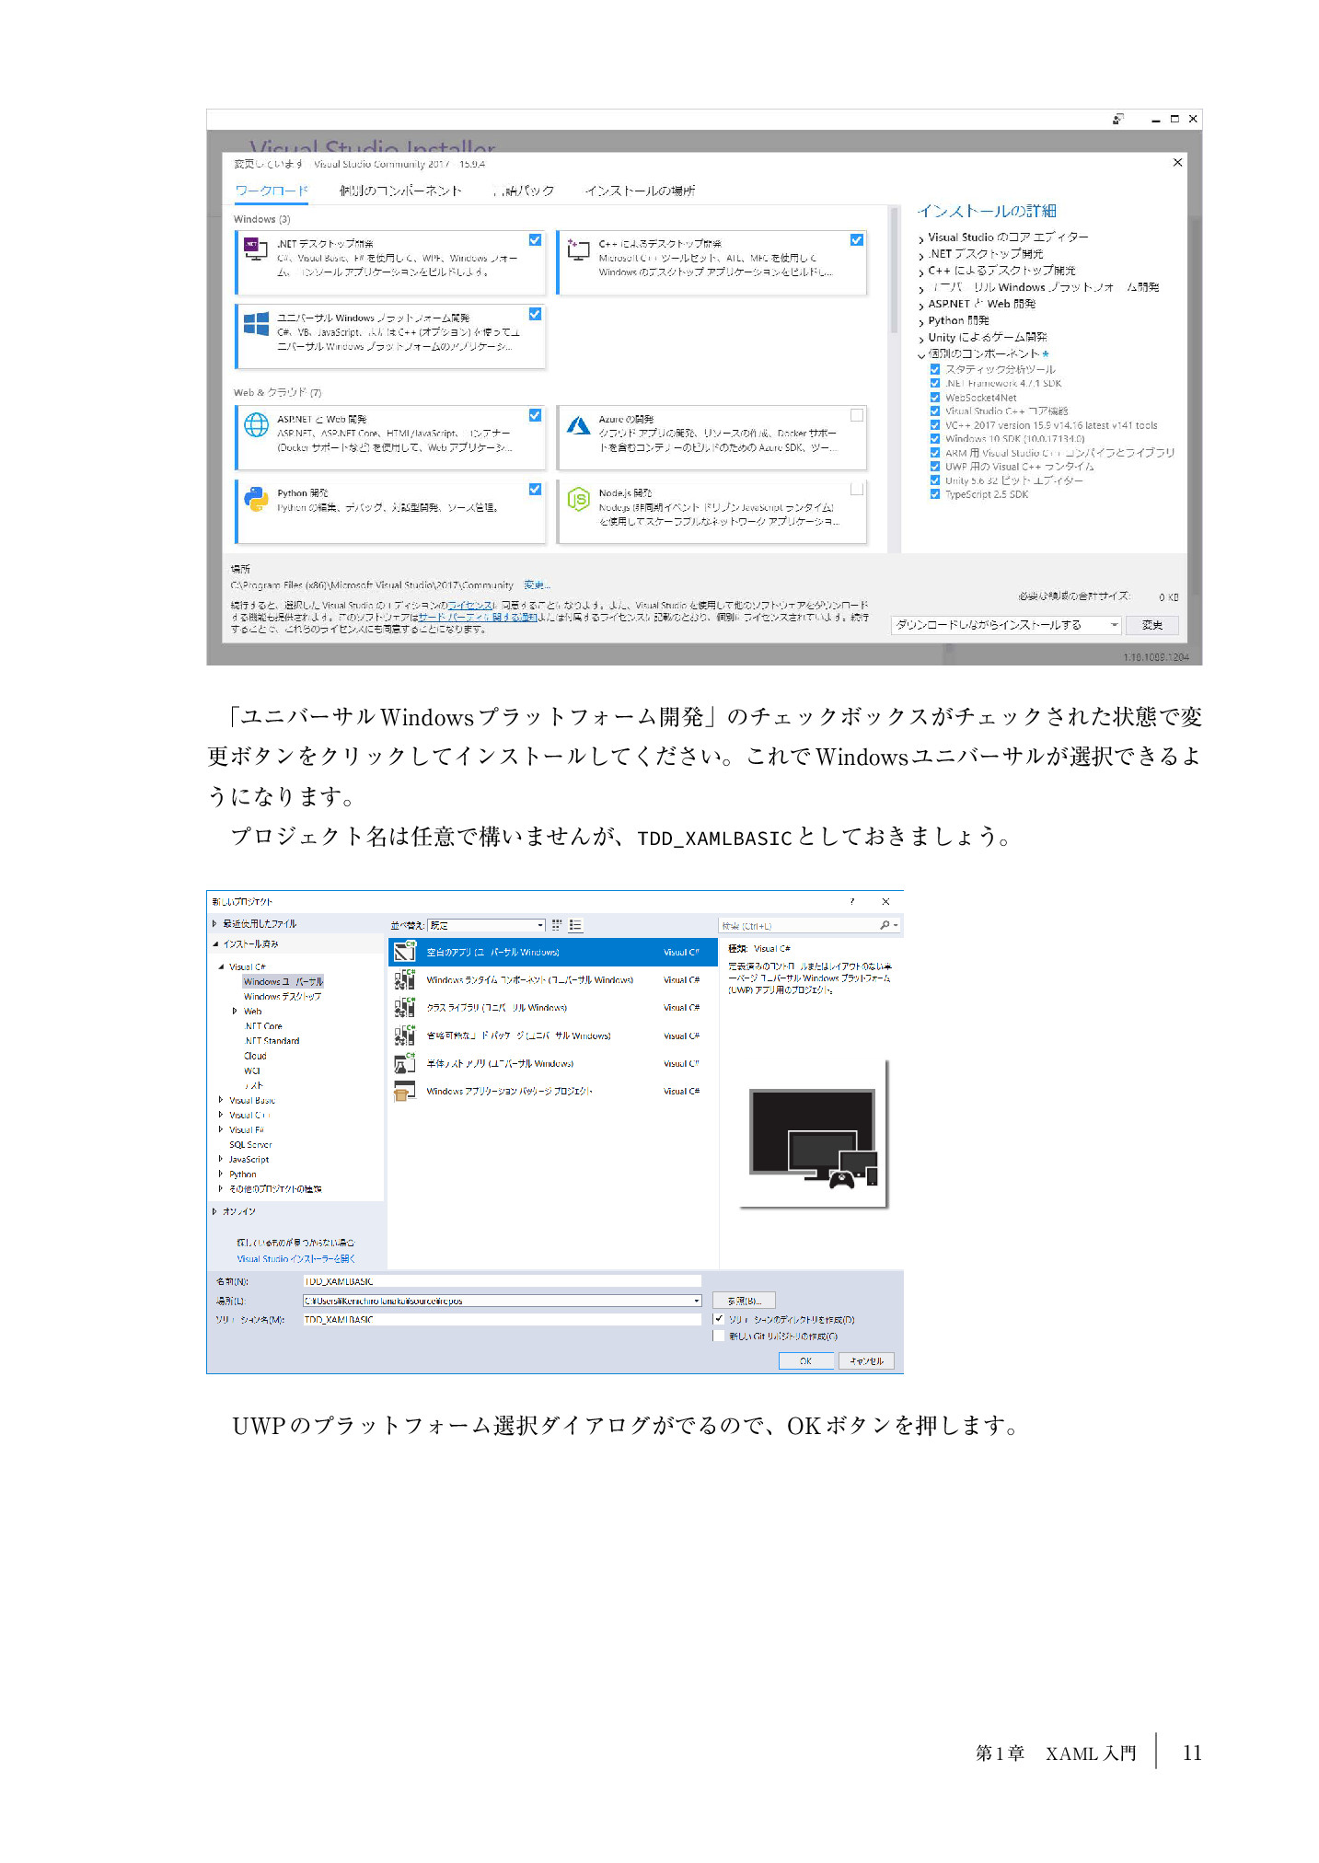
Task: Expand the Web node under Visual C#
Action: click(x=235, y=1011)
